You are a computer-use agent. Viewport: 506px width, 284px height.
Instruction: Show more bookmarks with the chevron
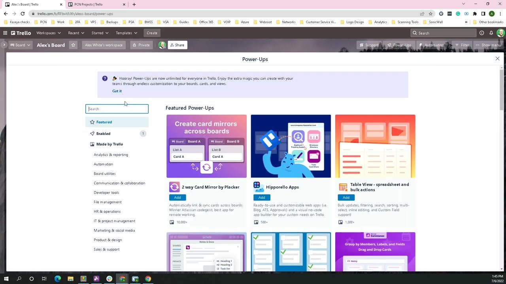pos(466,22)
